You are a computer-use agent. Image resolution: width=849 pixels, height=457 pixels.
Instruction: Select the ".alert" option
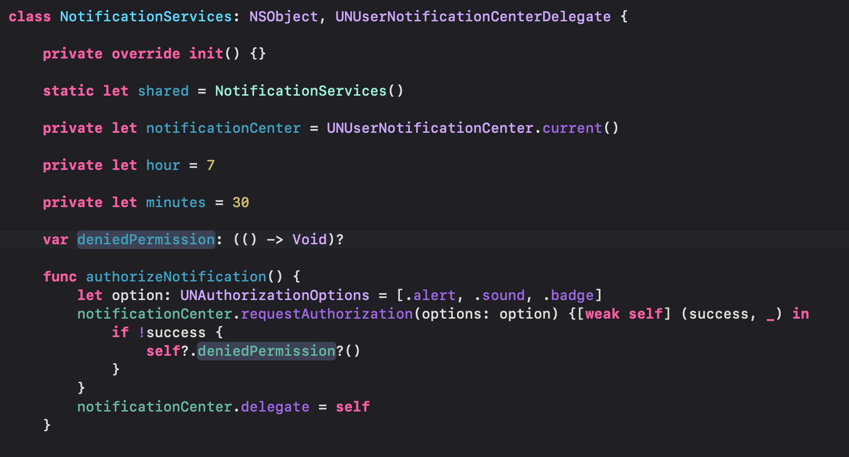tap(430, 295)
